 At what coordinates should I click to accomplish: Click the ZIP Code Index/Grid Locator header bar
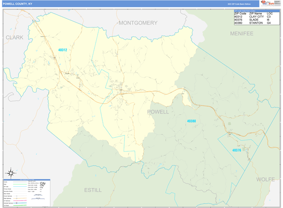[x=257, y=11]
